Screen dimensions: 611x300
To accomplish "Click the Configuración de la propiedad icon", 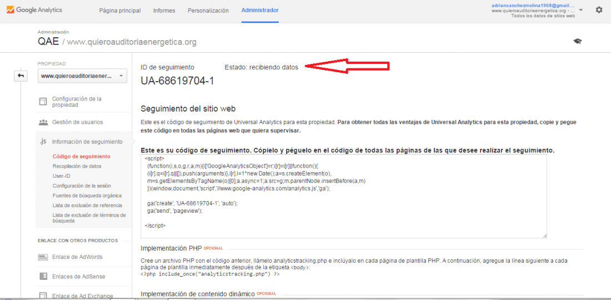I will [x=43, y=102].
